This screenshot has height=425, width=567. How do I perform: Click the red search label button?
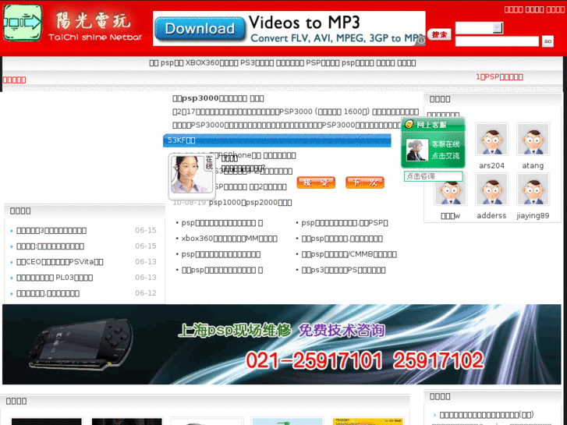tap(439, 35)
